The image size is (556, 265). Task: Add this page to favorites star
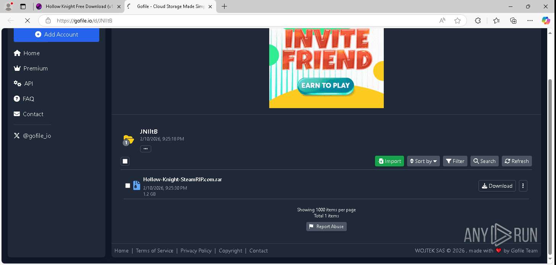click(x=457, y=21)
